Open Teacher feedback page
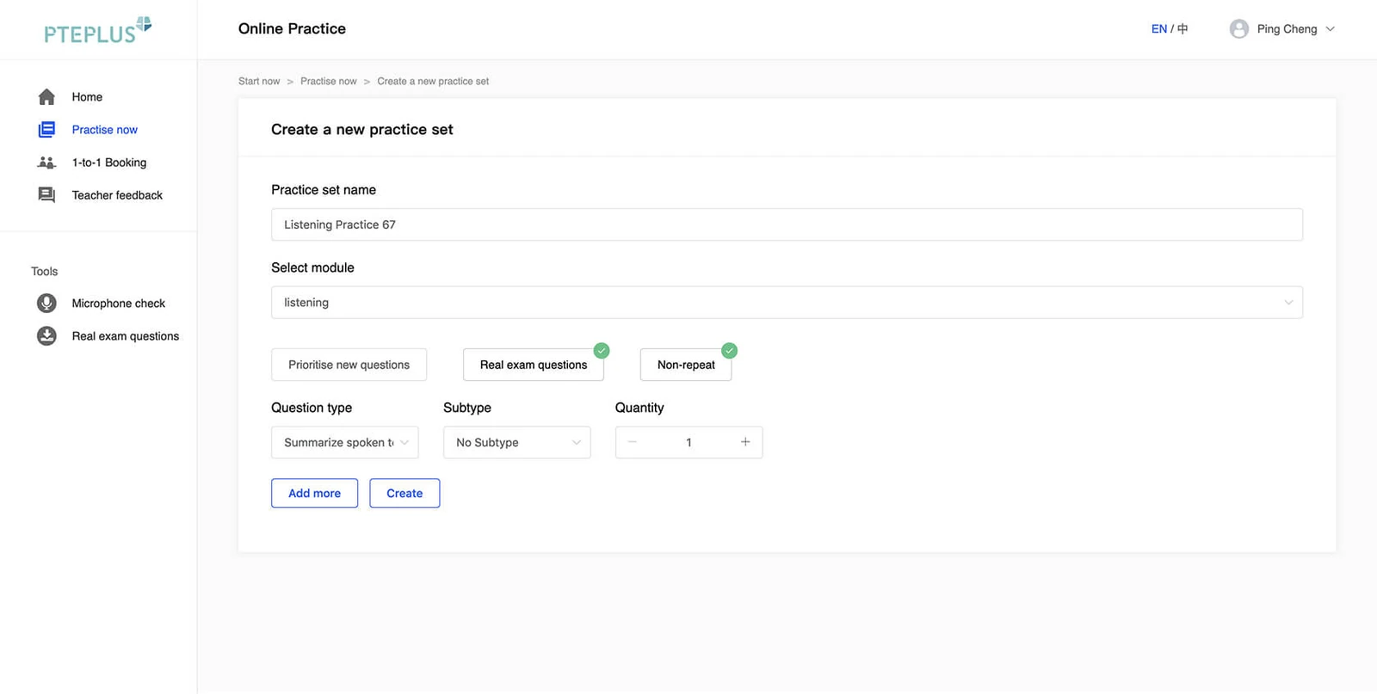The height and width of the screenshot is (694, 1377). pos(117,195)
